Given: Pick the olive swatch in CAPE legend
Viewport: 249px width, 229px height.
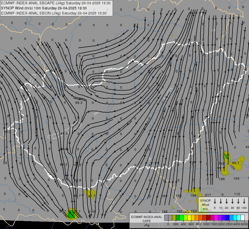Looking at the screenshot, I should coord(174,218).
